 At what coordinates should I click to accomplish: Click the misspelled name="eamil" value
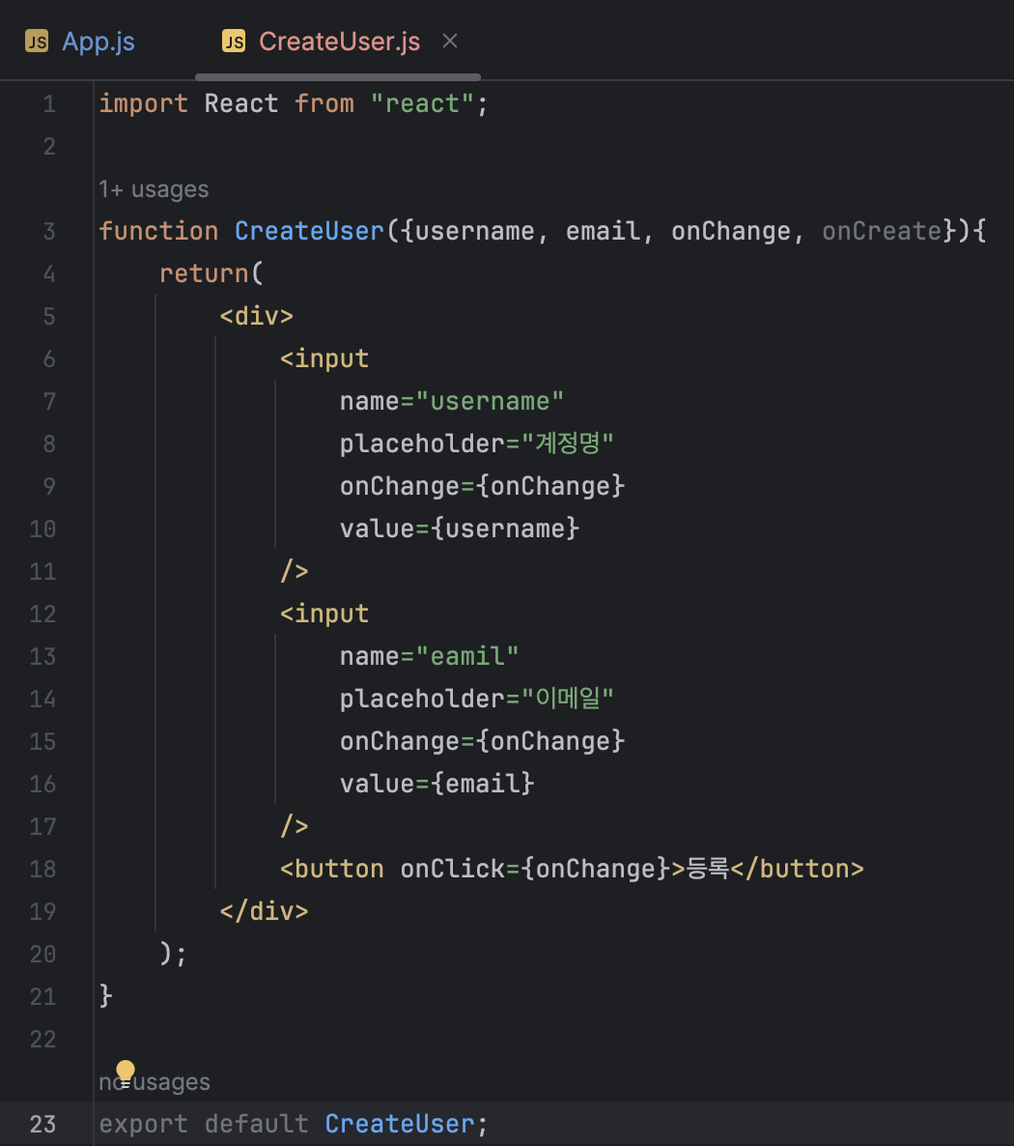coord(466,656)
